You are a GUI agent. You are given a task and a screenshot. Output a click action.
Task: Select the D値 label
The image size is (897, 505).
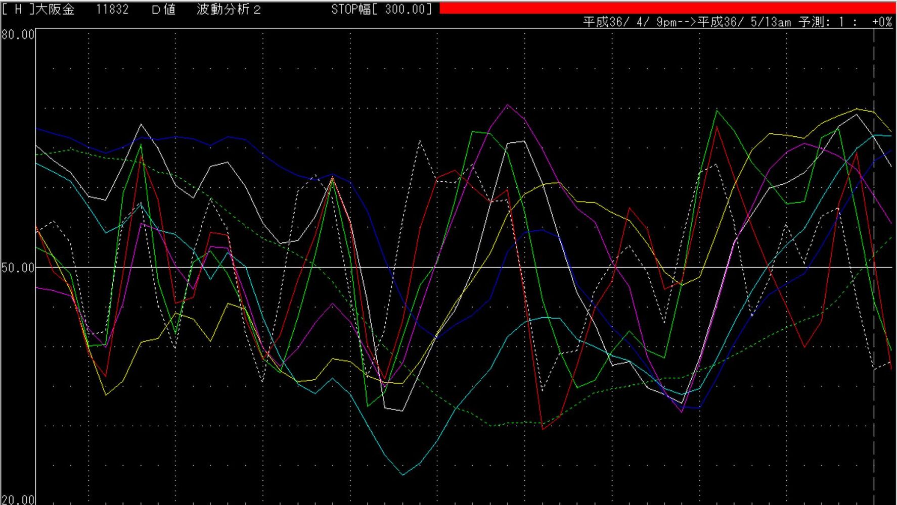pyautogui.click(x=164, y=9)
